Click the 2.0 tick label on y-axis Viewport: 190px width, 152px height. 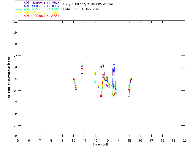14,22
